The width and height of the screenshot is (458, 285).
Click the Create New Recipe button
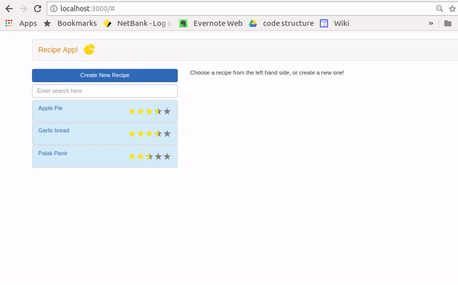coord(105,75)
